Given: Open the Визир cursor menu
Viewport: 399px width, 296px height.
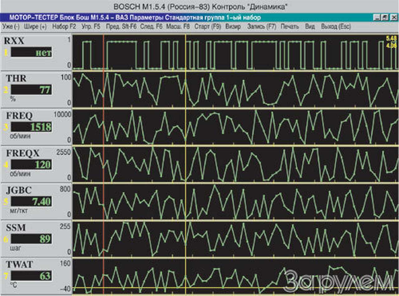Looking at the screenshot, I should (x=233, y=27).
